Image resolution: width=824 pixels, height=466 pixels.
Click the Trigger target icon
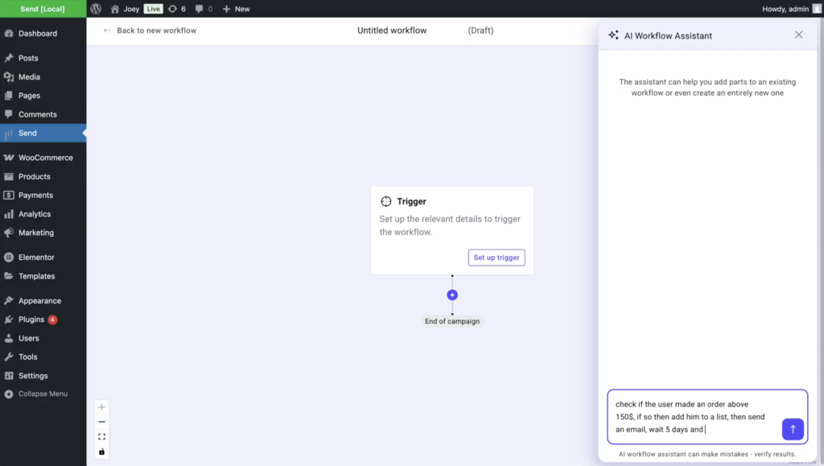click(x=386, y=202)
